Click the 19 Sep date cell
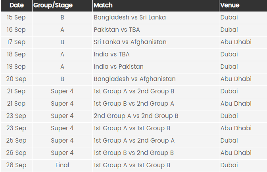The height and width of the screenshot is (172, 267). [x=17, y=67]
